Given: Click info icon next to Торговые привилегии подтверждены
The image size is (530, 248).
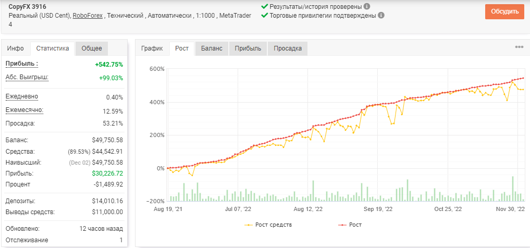Looking at the screenshot, I should 381,15.
